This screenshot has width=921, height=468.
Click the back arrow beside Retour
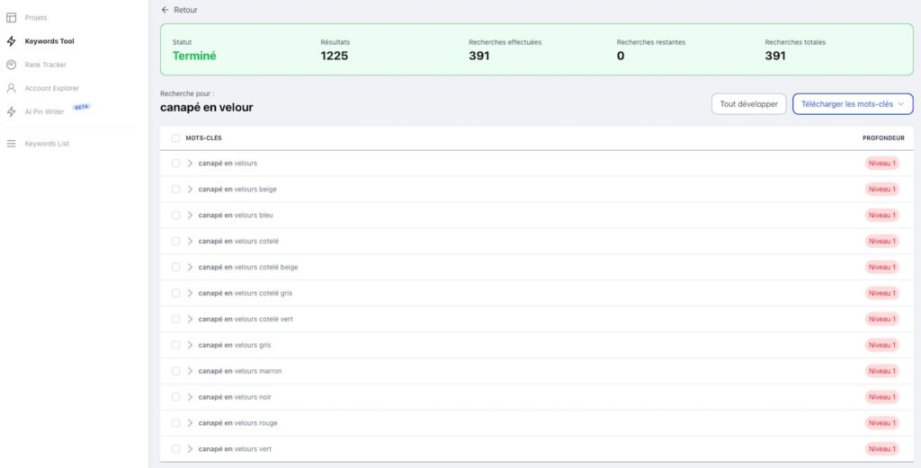[165, 10]
